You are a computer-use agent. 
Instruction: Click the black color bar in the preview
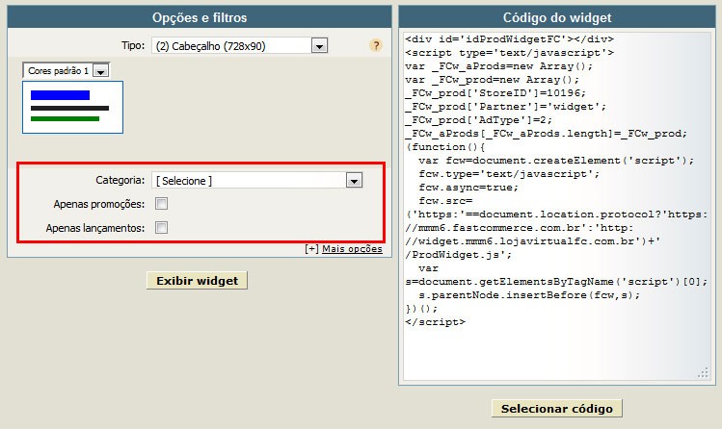69,109
